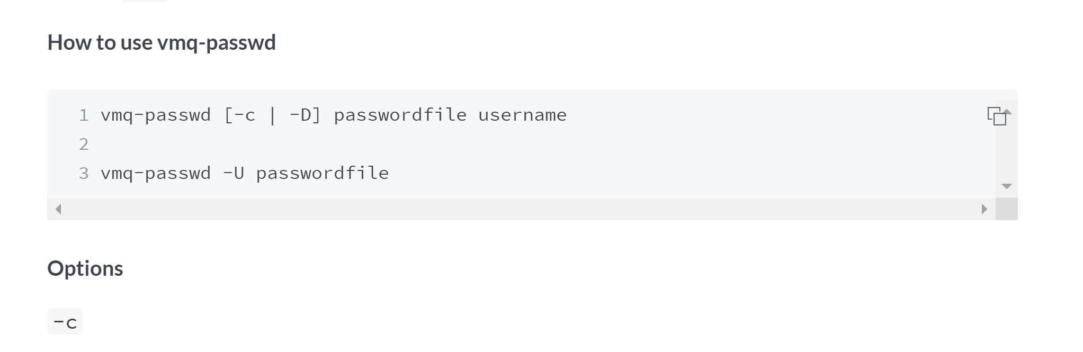Select the text vmq-passwd -U passwordfile

click(245, 173)
